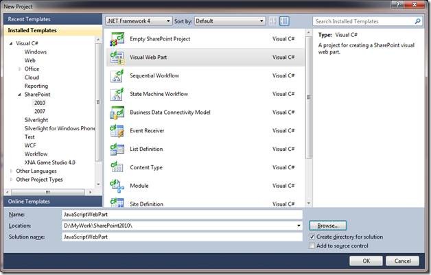Choose the State Machine Workflow icon
The height and width of the screenshot is (275, 431).
click(117, 94)
